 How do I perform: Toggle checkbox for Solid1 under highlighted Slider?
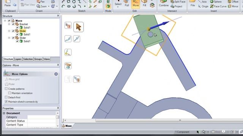click(17, 34)
